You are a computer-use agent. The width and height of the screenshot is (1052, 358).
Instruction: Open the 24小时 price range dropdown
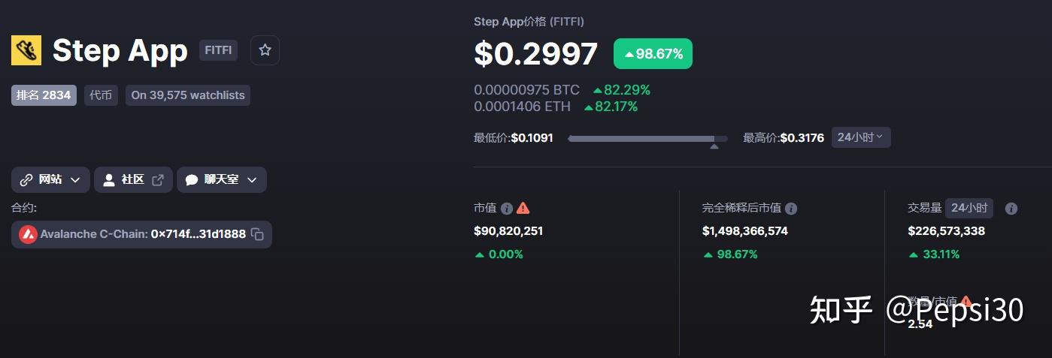pyautogui.click(x=861, y=137)
